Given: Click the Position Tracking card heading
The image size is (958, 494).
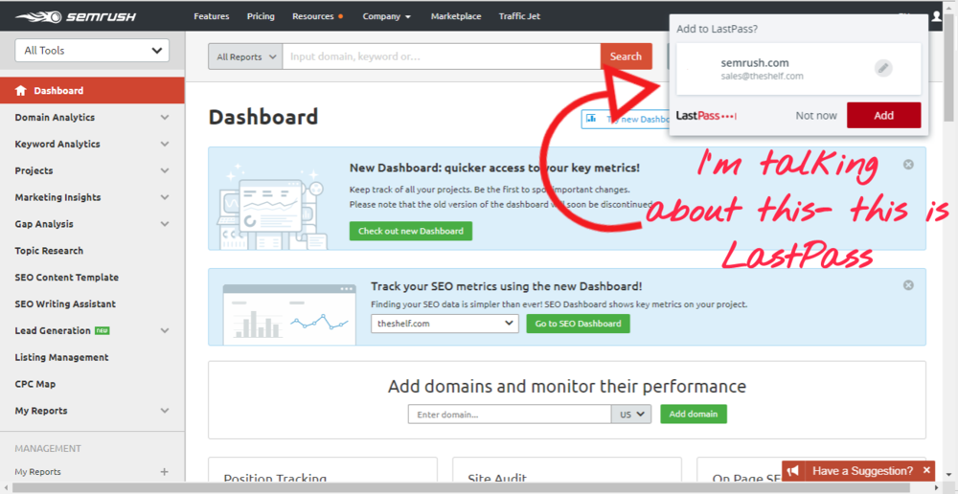Looking at the screenshot, I should [x=275, y=479].
